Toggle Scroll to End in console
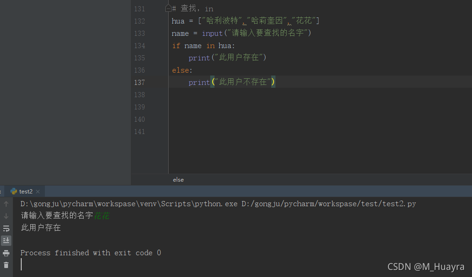The image size is (472, 277). 6,241
